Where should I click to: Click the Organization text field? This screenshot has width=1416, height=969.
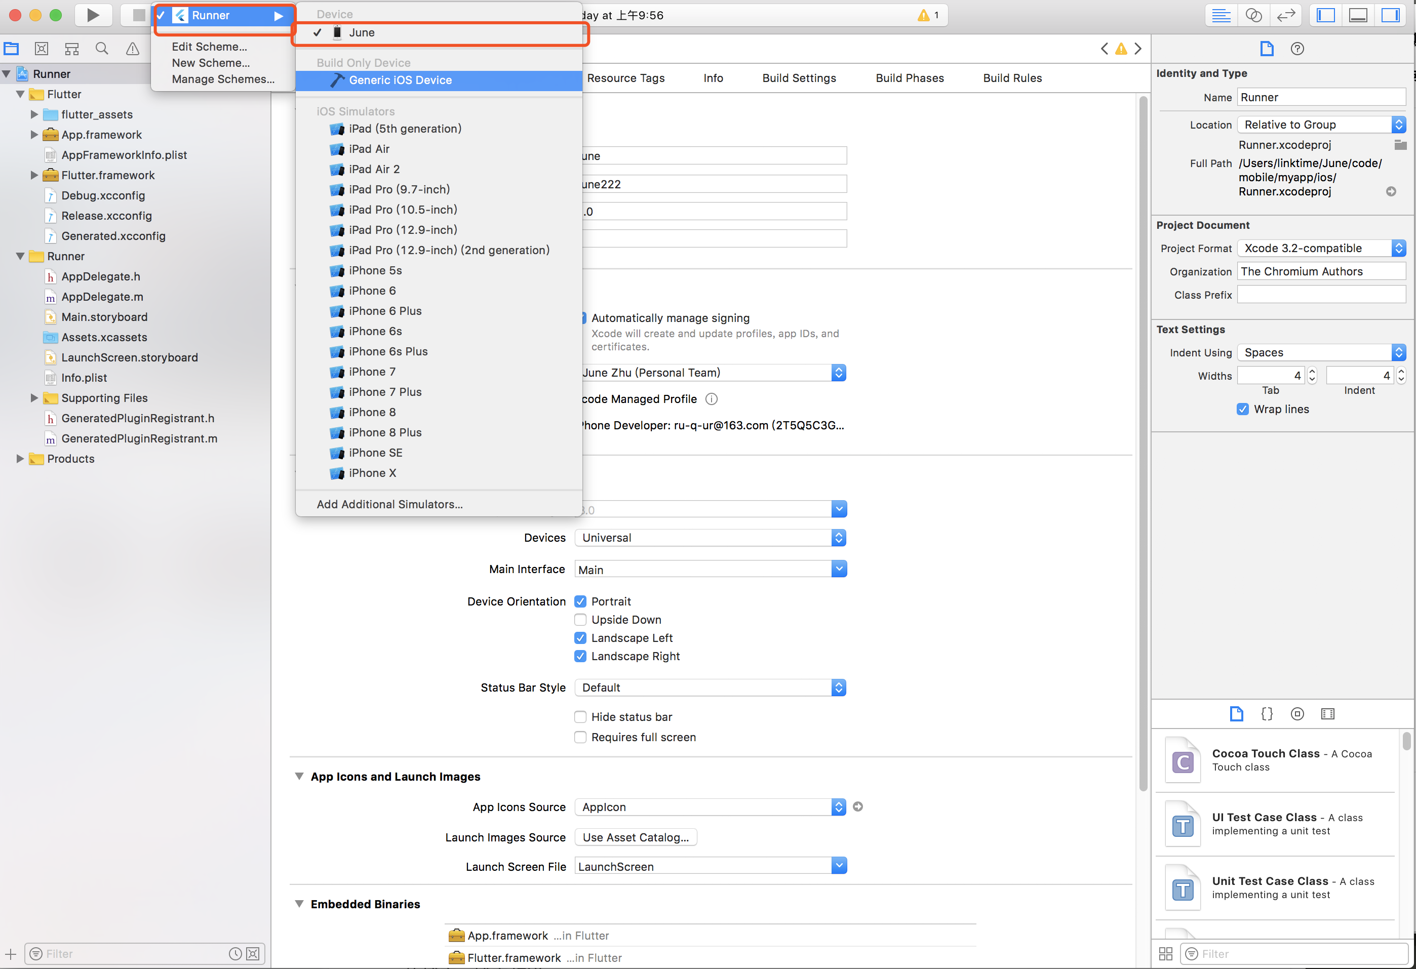(x=1322, y=272)
